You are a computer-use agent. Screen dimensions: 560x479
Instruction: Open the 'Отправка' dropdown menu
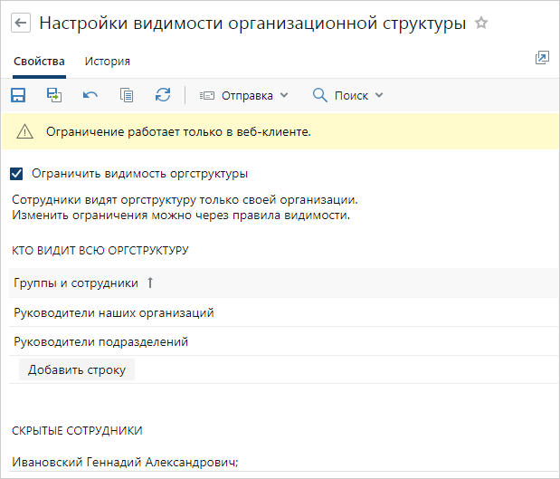(242, 95)
